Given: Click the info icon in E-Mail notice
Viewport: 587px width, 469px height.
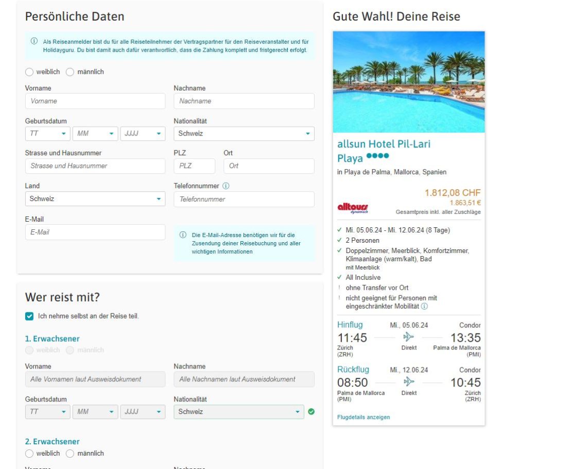Looking at the screenshot, I should tap(183, 235).
